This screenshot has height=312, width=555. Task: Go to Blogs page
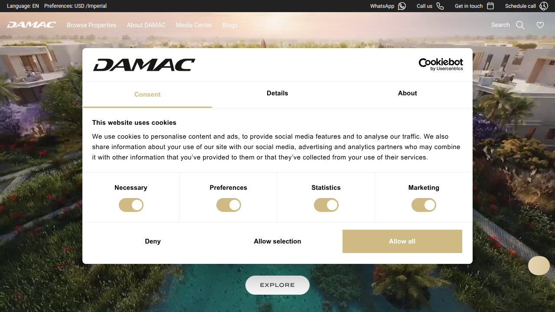pos(230,25)
